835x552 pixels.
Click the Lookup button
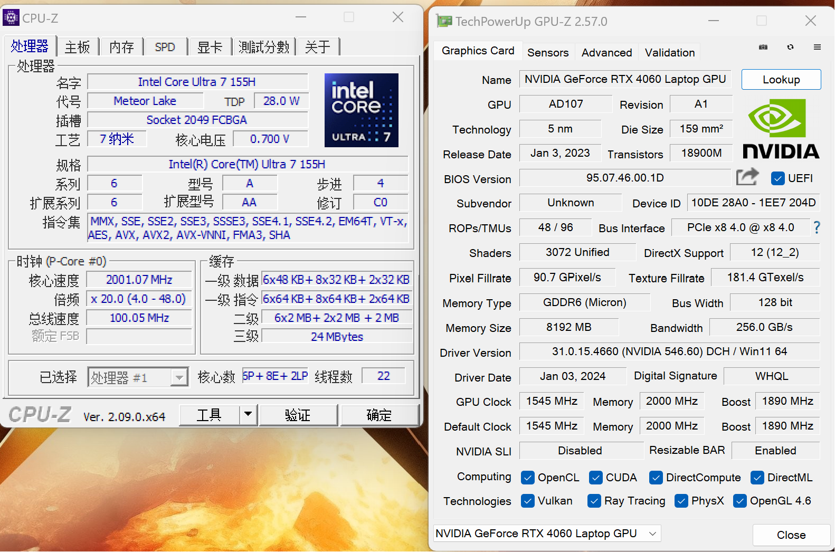click(781, 79)
